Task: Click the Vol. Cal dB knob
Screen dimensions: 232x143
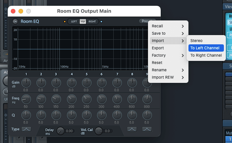Action: click(99, 131)
